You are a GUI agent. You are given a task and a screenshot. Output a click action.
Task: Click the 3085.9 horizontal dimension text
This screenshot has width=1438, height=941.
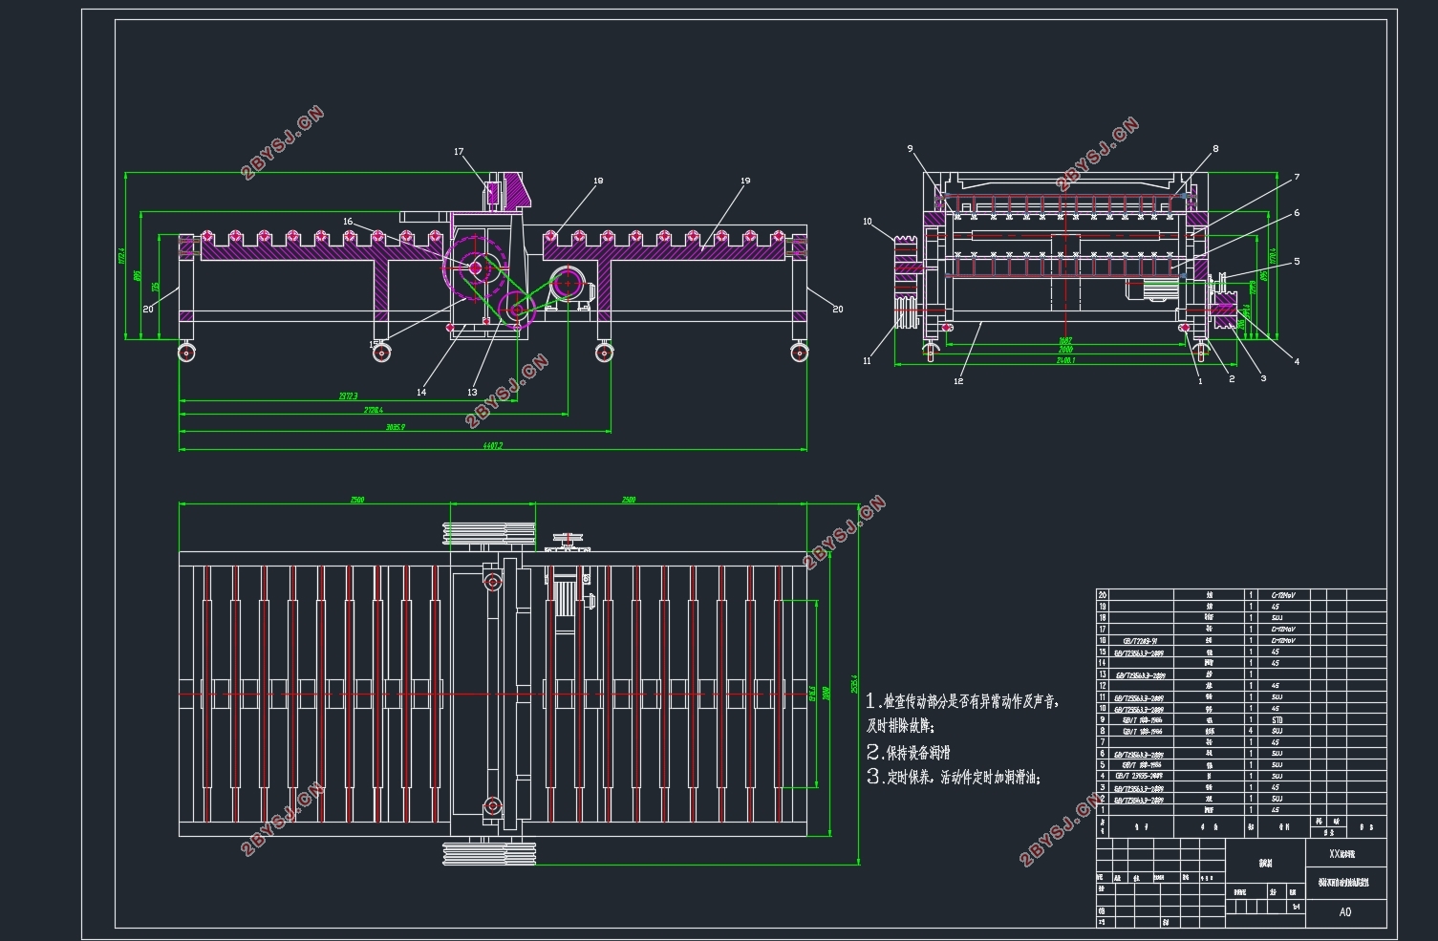(395, 427)
